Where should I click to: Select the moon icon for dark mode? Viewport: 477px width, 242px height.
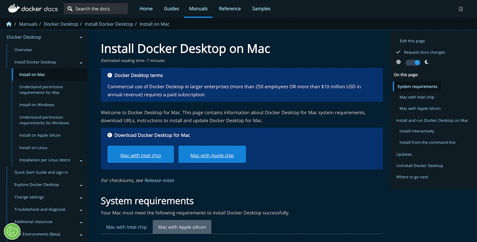(426, 62)
